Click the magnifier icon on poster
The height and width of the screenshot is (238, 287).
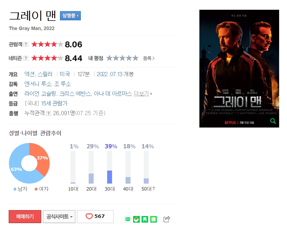(x=273, y=121)
